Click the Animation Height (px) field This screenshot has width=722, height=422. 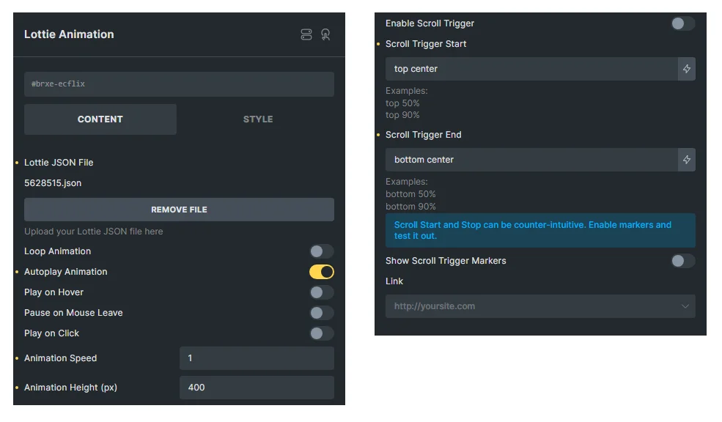(257, 388)
